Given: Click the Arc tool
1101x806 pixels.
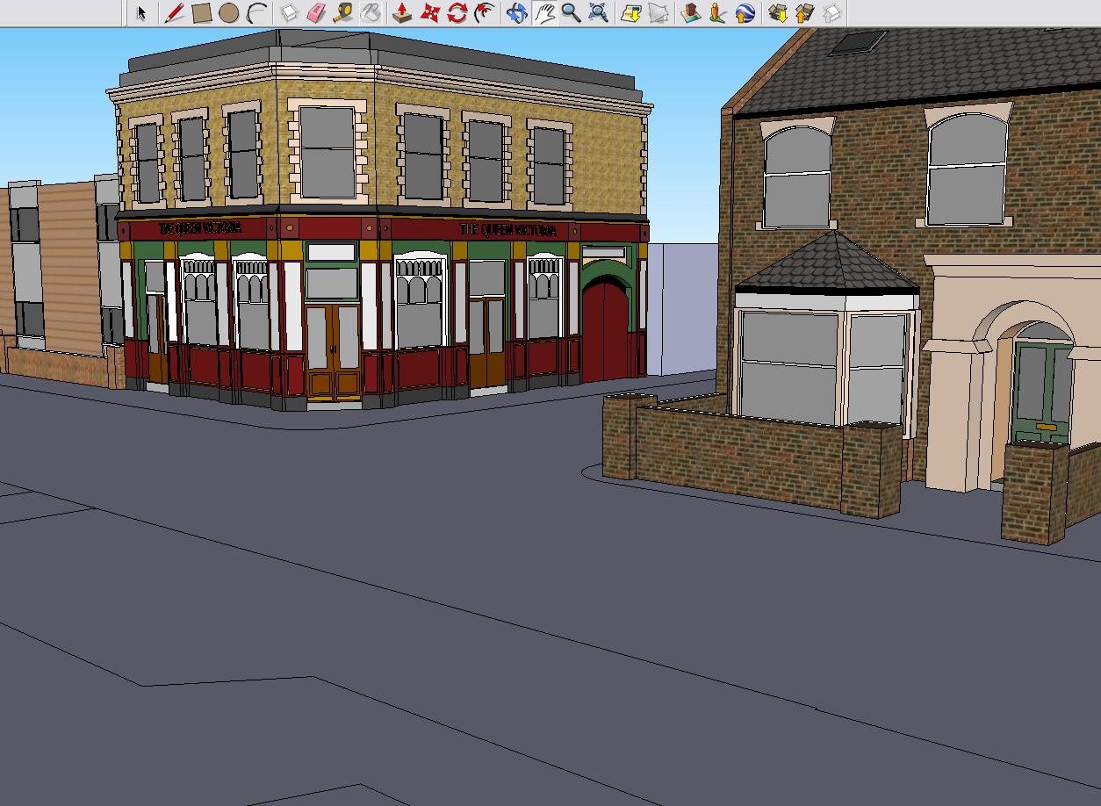Looking at the screenshot, I should pyautogui.click(x=256, y=13).
